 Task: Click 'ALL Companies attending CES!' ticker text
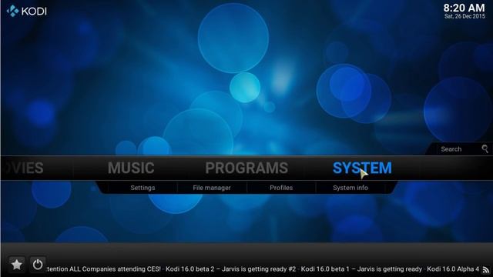point(115,269)
